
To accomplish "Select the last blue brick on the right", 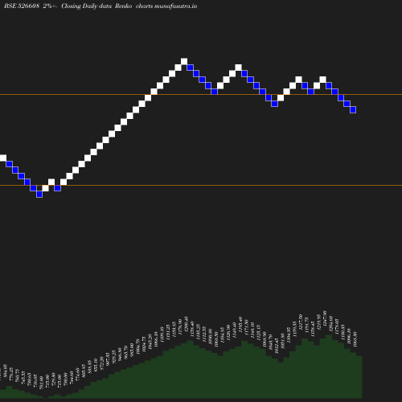I will pyautogui.click(x=353, y=109).
